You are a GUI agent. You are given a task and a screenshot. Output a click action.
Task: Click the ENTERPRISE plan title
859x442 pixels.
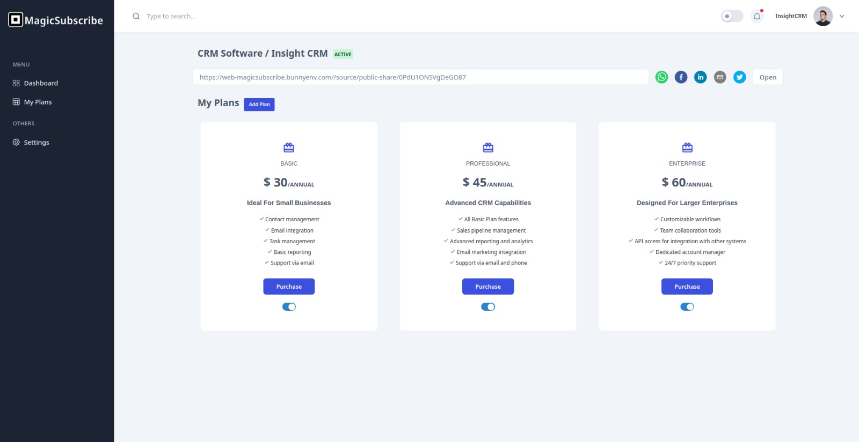[x=687, y=163]
